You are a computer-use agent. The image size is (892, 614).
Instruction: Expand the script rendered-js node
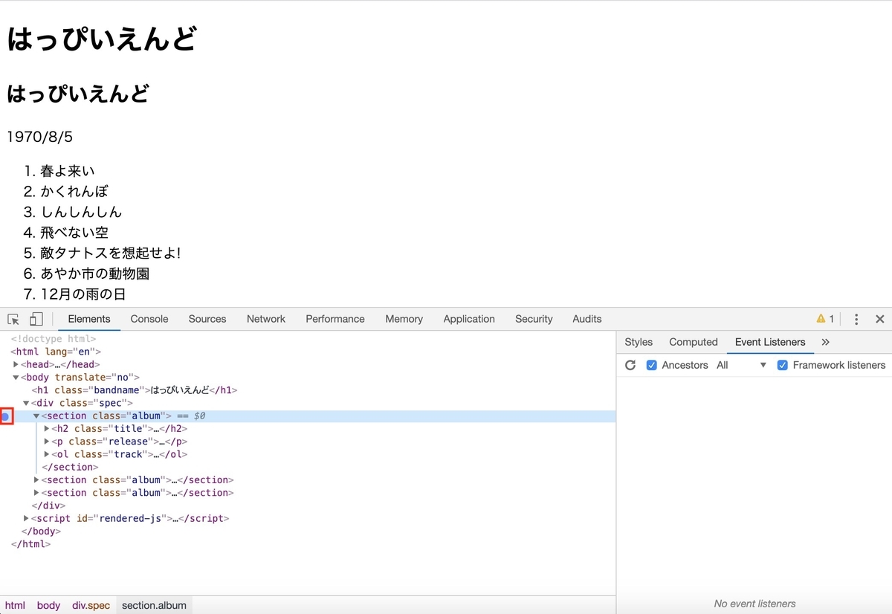tap(27, 518)
